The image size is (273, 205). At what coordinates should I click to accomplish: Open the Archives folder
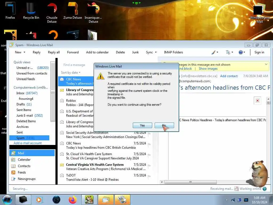(x=22, y=127)
